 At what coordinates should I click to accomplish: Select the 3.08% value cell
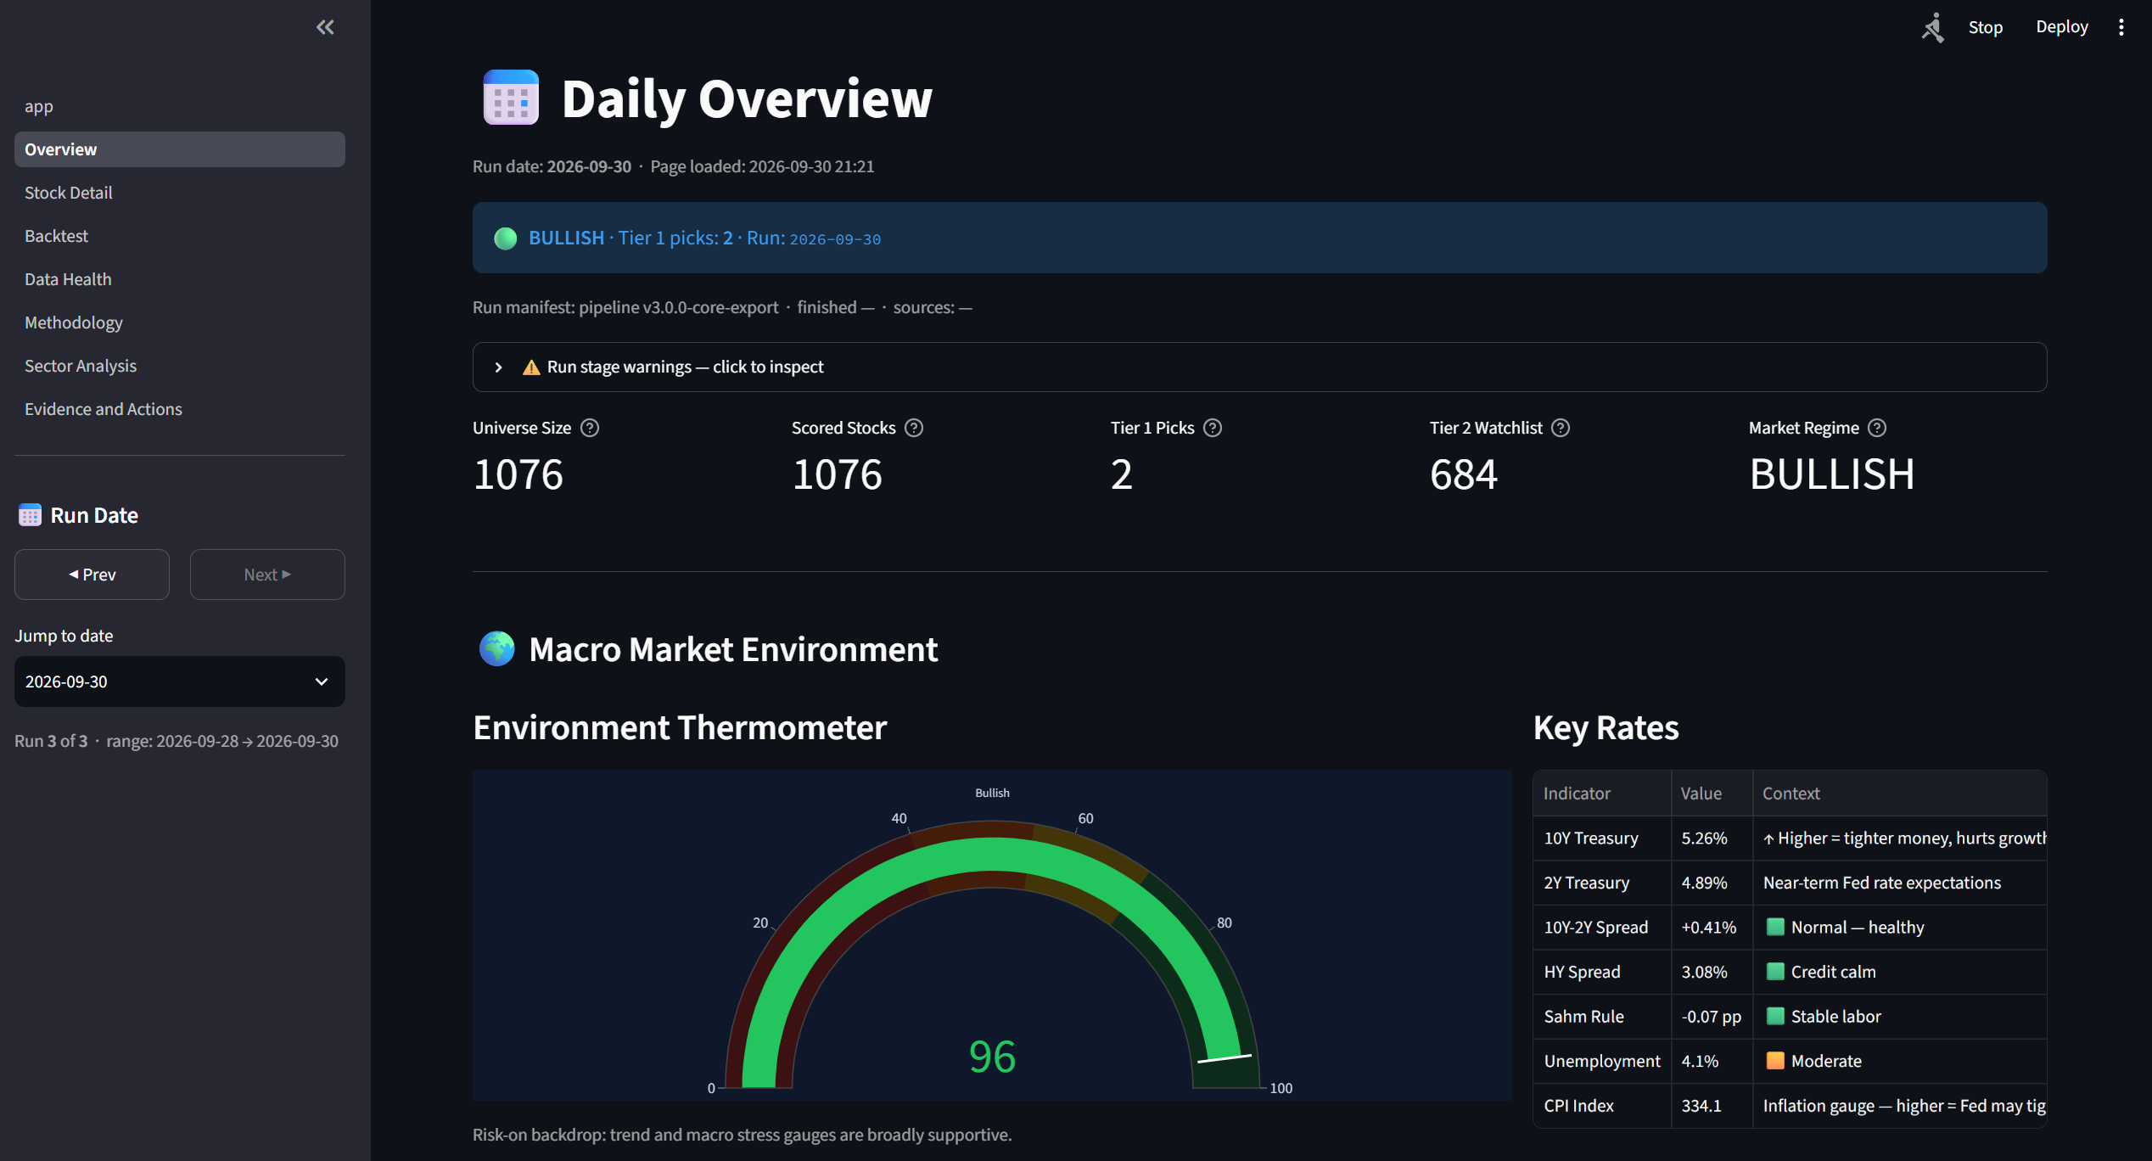click(1712, 972)
